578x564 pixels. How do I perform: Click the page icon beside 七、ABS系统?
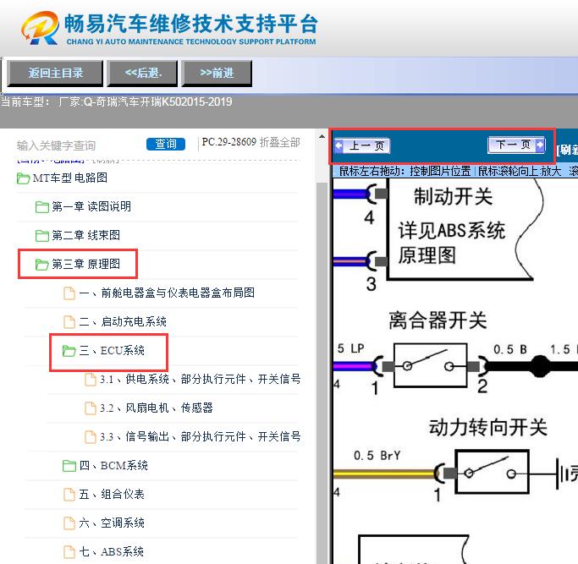[69, 552]
